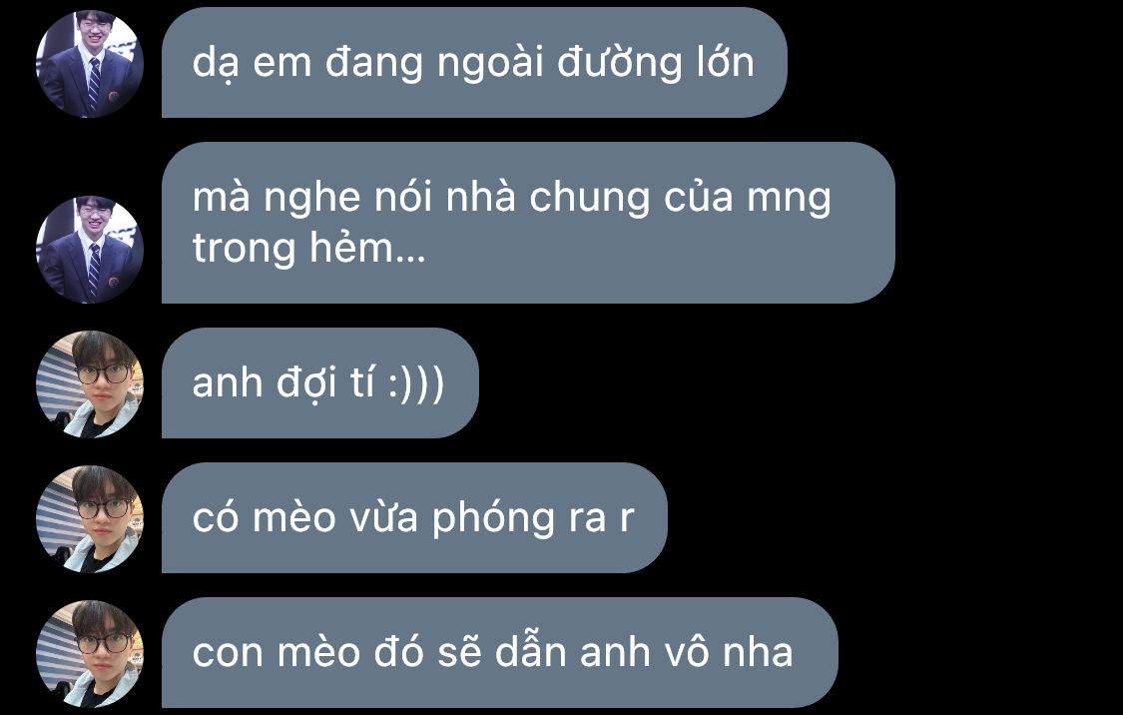Click the words 'đường lớn' in the first message
Screen dimensions: 1123x715
(655, 63)
